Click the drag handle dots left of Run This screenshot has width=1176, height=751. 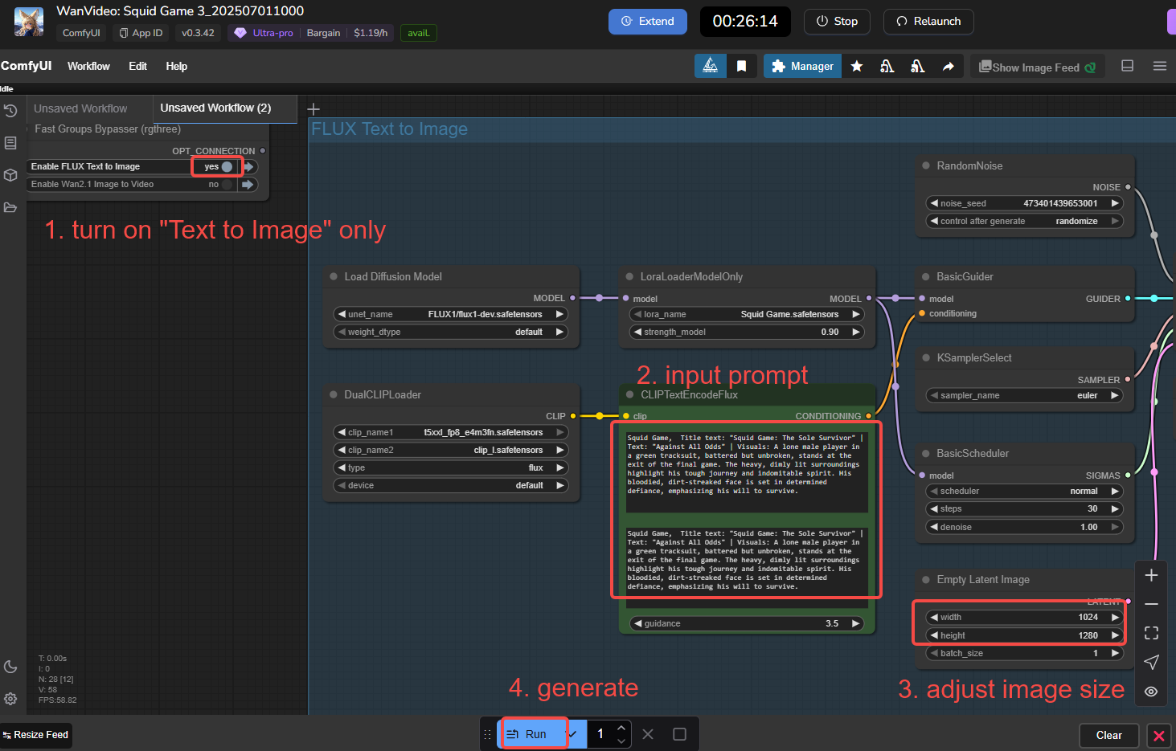[487, 734]
